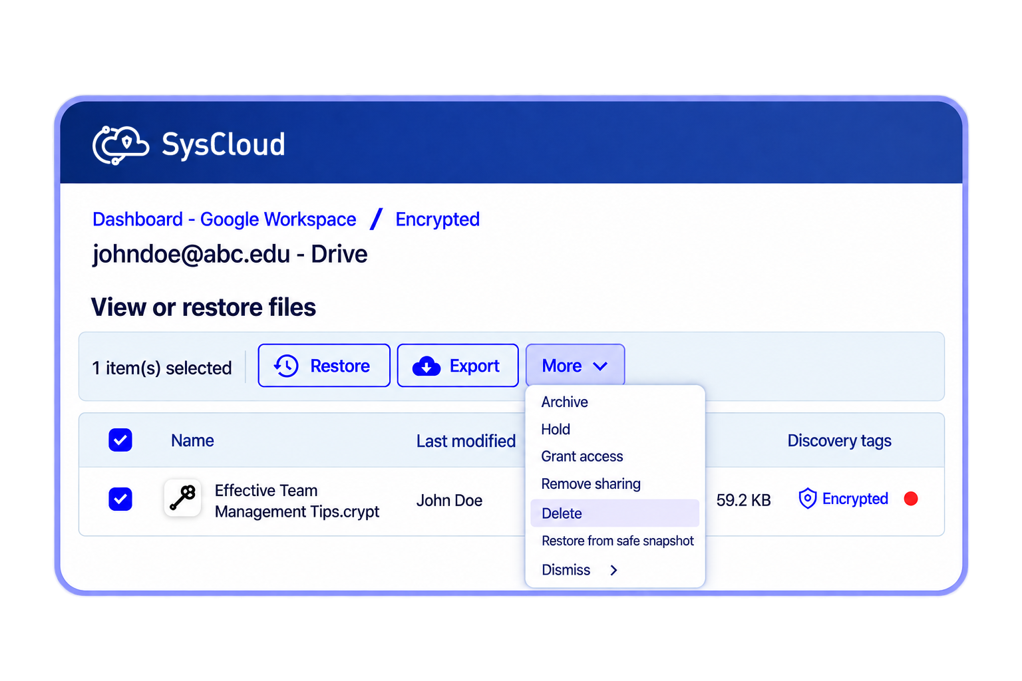The image size is (1022, 681).
Task: Click the johndoe@abc.edu - Drive title
Action: point(230,254)
